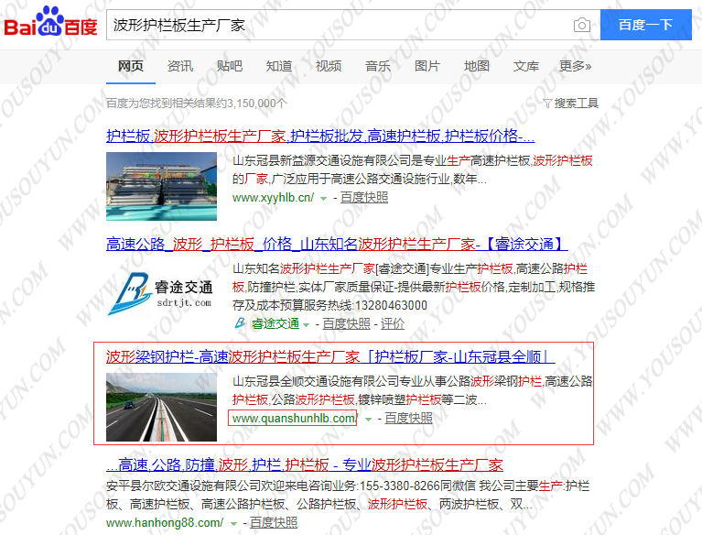This screenshot has height=535, width=702.
Task: Open the 知道 tab
Action: (279, 66)
